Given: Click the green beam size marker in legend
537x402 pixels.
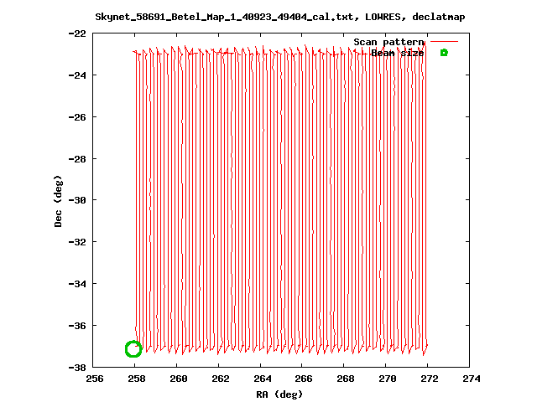Looking at the screenshot, I should click(x=444, y=53).
